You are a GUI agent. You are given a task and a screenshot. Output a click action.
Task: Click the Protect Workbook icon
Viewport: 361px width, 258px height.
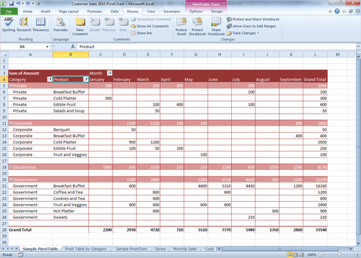(197, 26)
